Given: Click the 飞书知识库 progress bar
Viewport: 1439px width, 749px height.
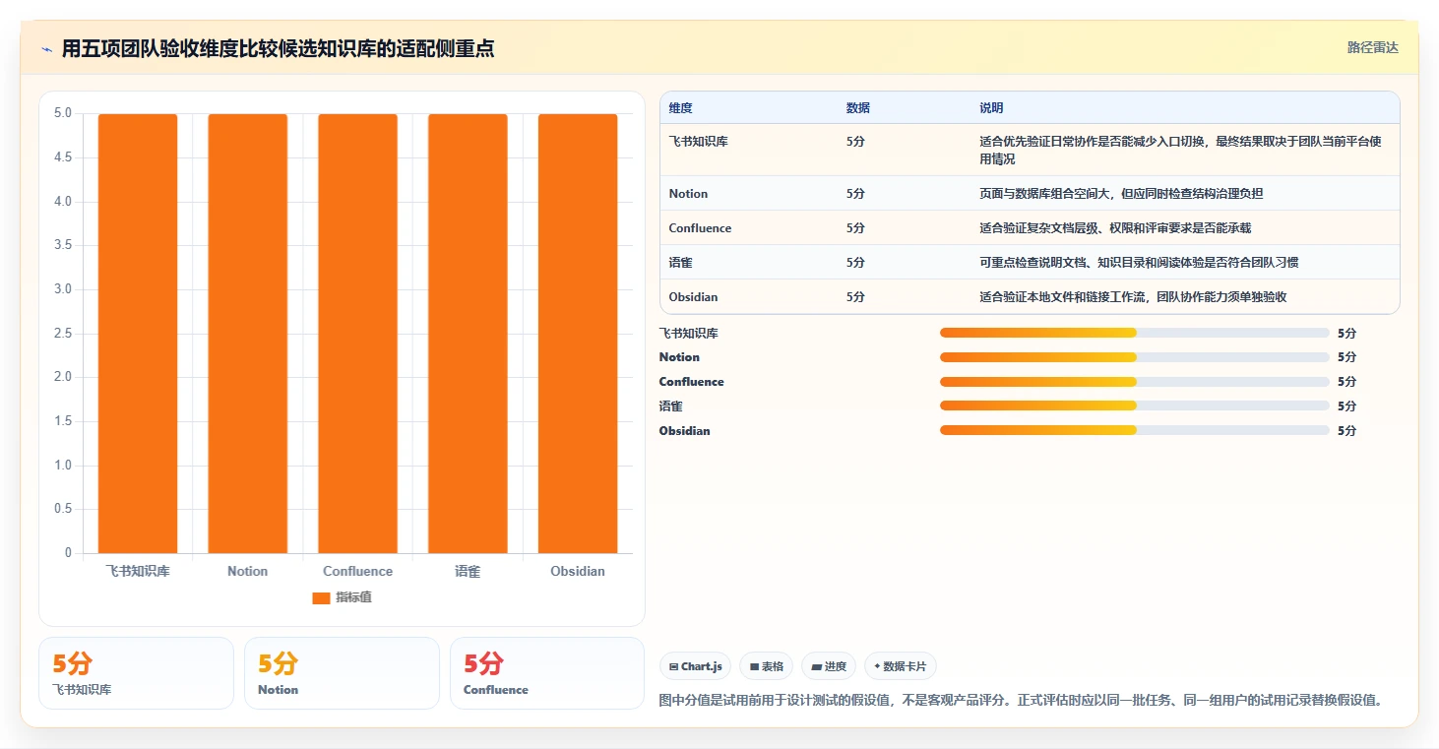Looking at the screenshot, I should tap(1135, 333).
